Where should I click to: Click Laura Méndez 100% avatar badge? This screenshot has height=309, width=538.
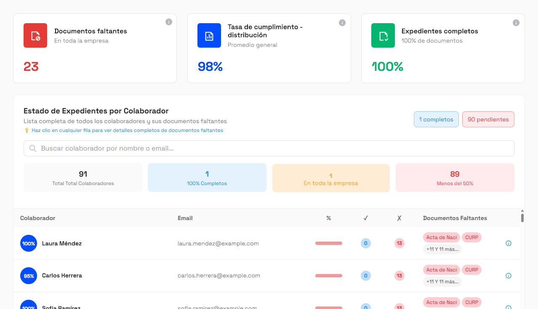29,243
